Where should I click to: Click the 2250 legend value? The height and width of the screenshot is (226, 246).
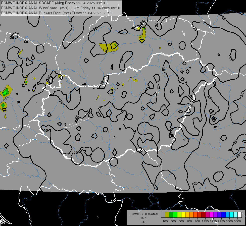pyautogui.click(x=221, y=221)
